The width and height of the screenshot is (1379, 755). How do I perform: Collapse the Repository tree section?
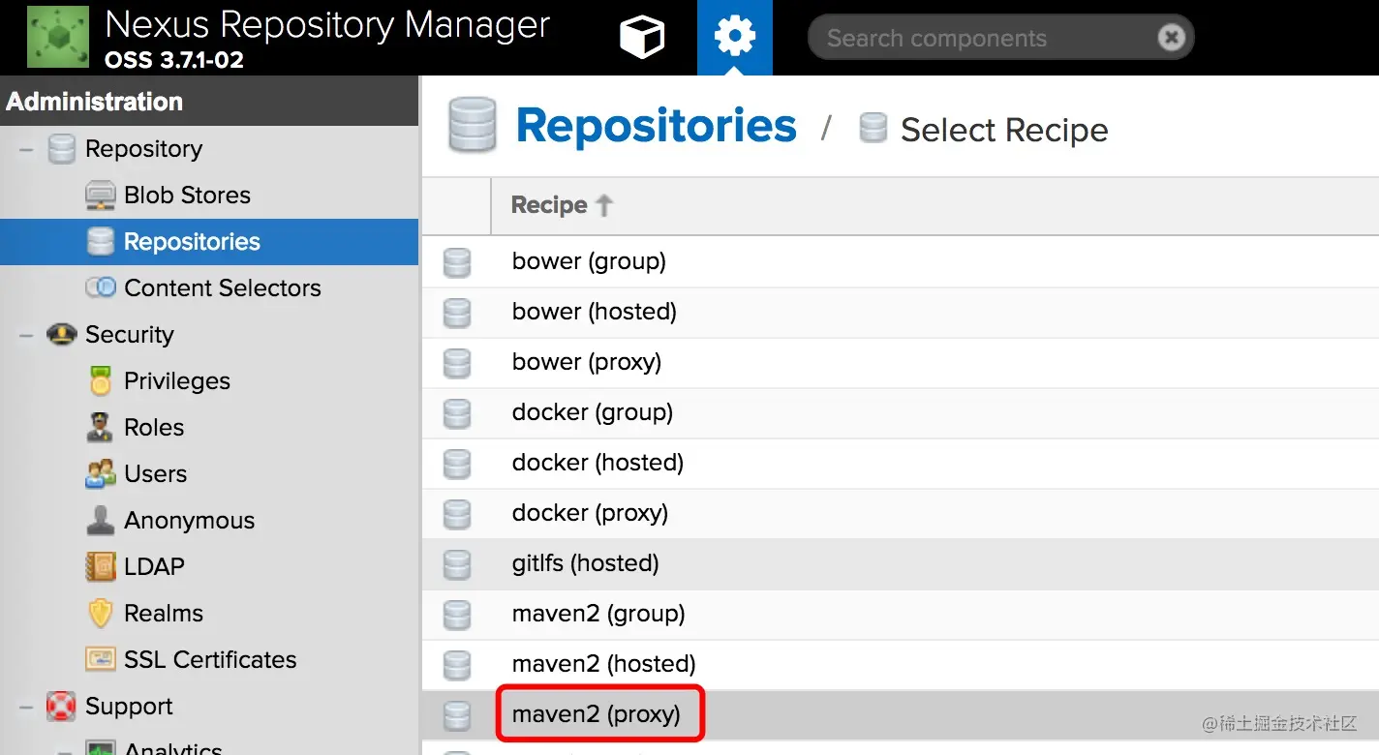26,149
